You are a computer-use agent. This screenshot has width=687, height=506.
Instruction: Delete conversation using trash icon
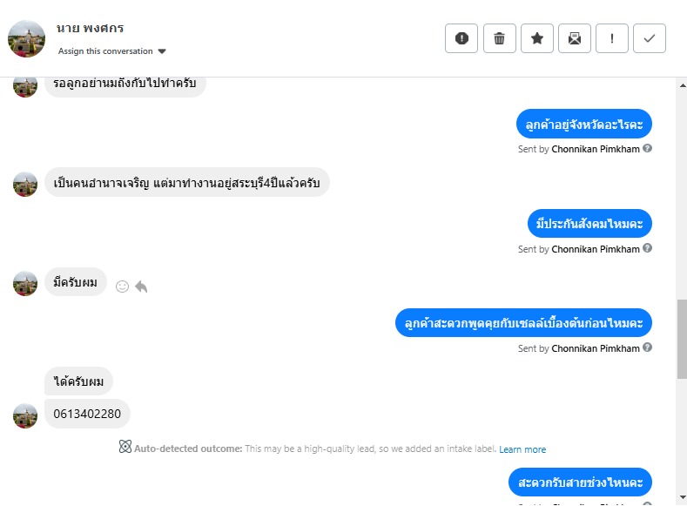coord(499,38)
